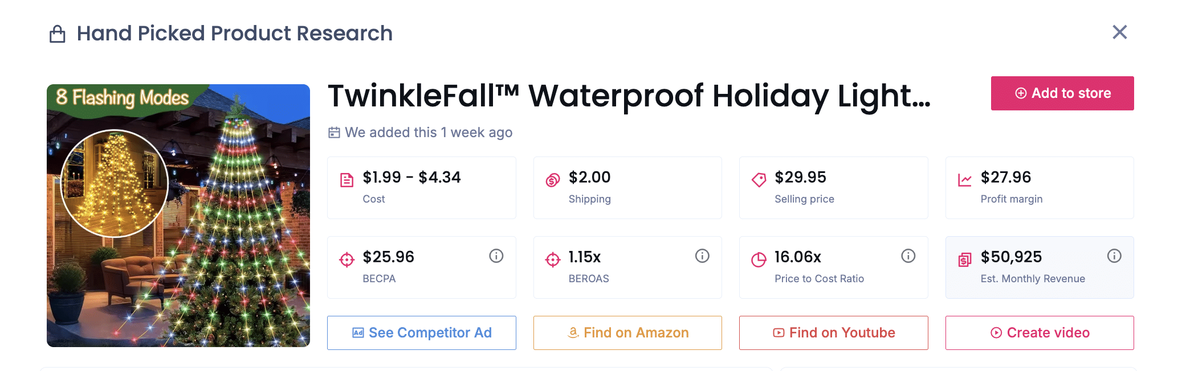Click the BECPA crosshair icon
Screen dimensions: 1182x371
point(347,260)
